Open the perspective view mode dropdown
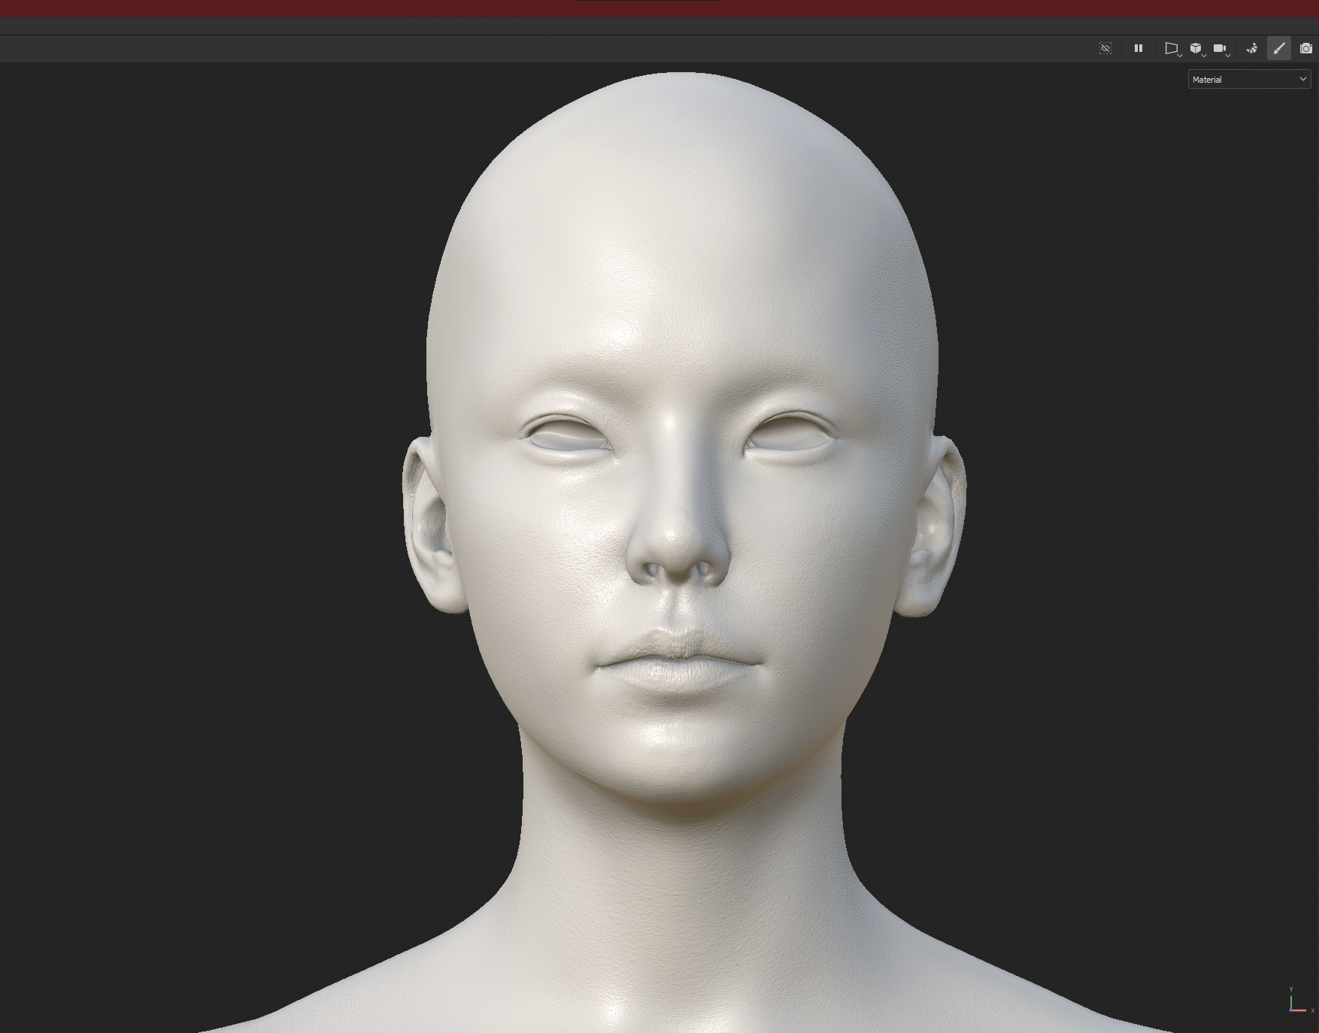This screenshot has height=1033, width=1319. (1172, 49)
